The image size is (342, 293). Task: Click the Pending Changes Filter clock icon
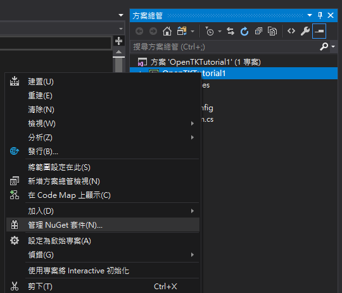click(210, 31)
